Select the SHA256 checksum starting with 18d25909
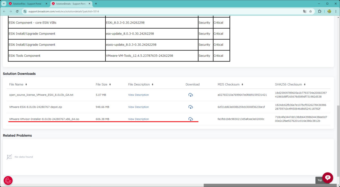 coord(301,95)
